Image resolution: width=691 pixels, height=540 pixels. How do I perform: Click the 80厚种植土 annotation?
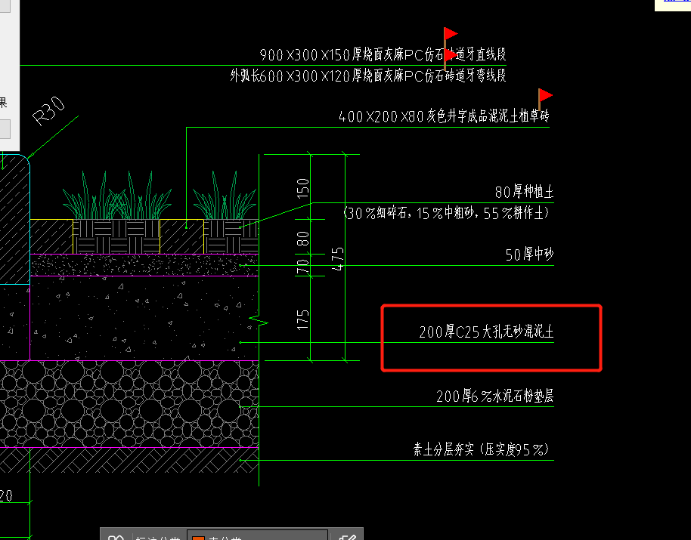[524, 192]
